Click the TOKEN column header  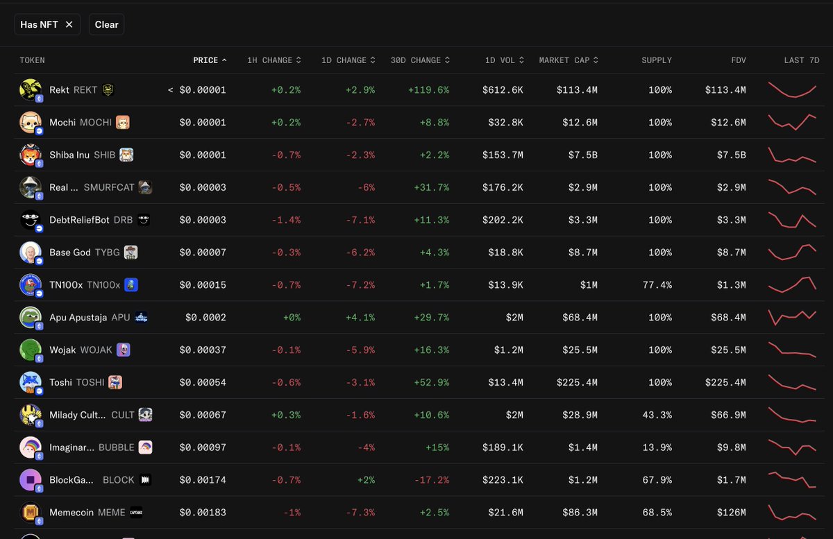click(32, 60)
